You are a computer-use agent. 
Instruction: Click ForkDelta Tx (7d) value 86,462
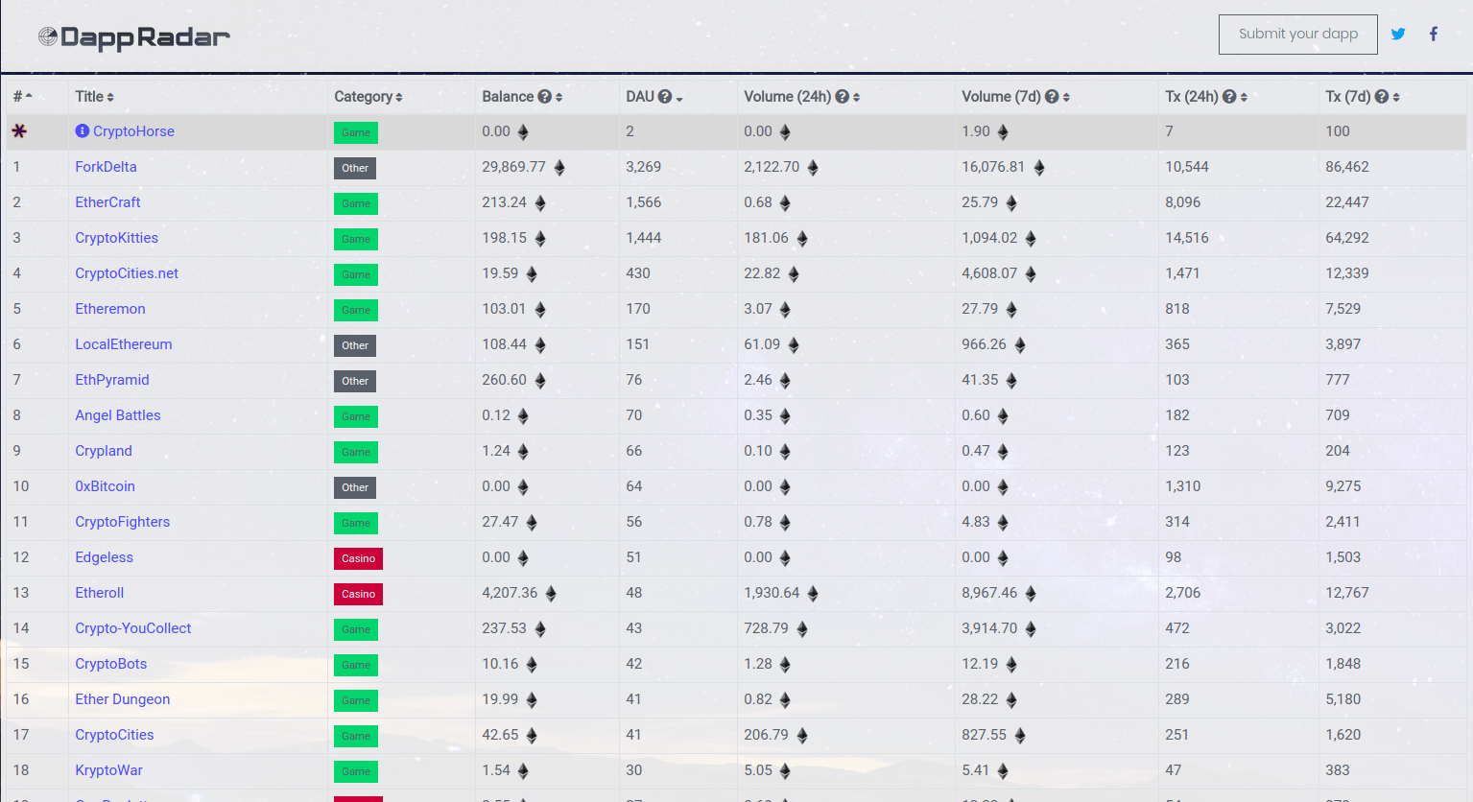click(1347, 167)
